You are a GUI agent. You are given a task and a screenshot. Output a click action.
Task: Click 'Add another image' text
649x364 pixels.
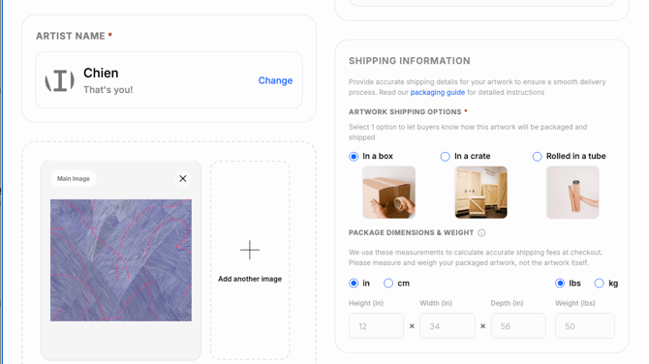tap(250, 279)
